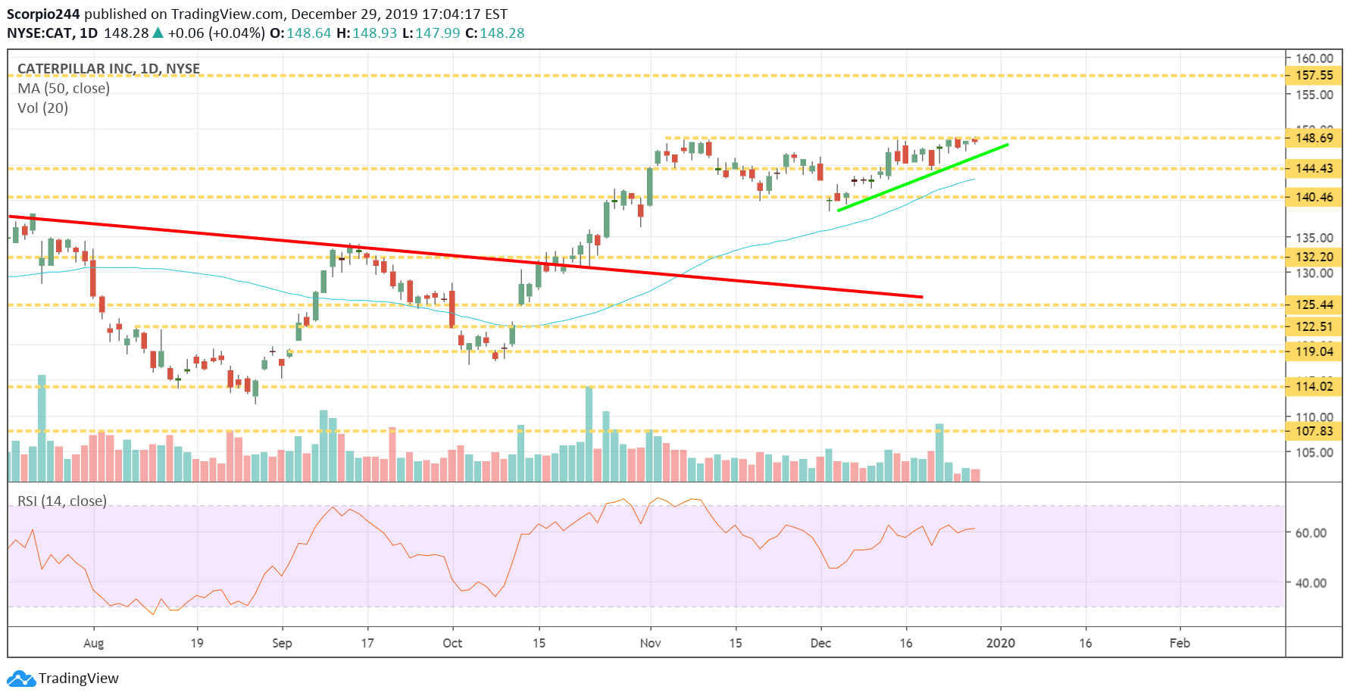Viewport: 1350px width, 699px height.
Task: Click the 105.00 price axis value
Action: click(1314, 453)
